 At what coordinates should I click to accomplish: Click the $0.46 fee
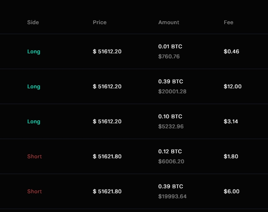click(x=231, y=52)
